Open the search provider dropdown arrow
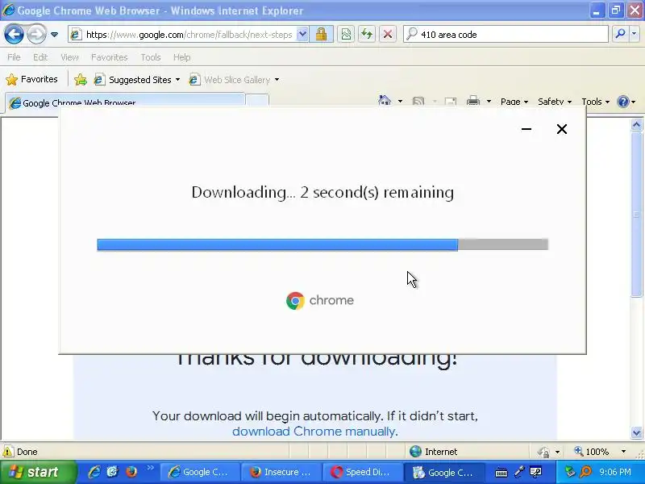Viewport: 645px width, 484px height. [x=635, y=34]
